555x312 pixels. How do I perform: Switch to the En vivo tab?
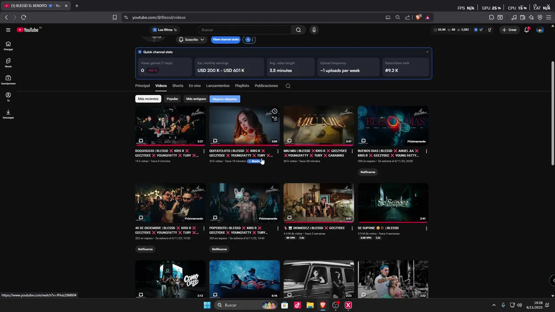(195, 86)
